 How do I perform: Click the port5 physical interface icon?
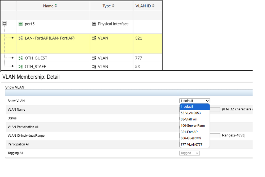click(x=20, y=24)
